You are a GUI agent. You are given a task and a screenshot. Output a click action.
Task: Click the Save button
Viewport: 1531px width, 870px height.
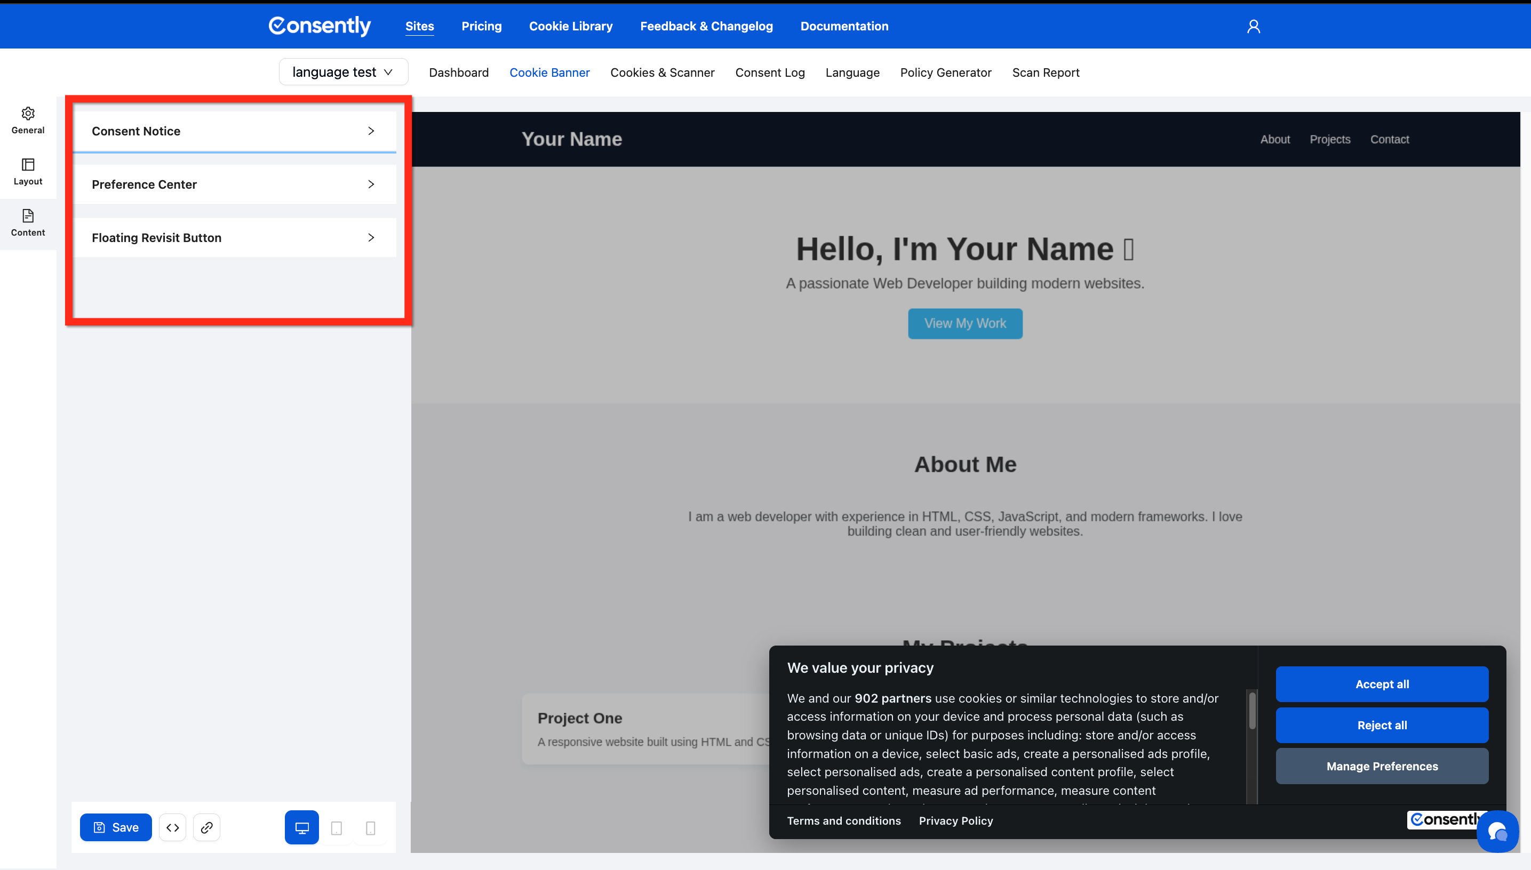point(116,827)
